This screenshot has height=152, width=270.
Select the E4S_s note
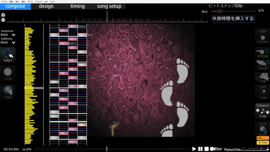pyautogui.click(x=63, y=30)
